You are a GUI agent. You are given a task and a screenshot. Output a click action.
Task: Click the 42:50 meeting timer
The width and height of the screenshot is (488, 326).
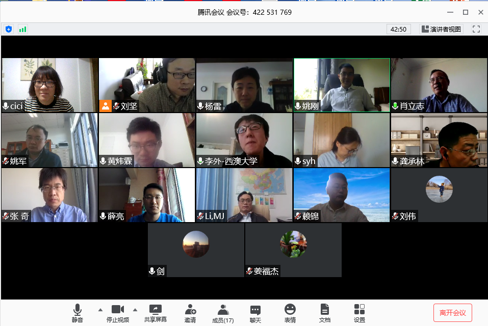398,29
